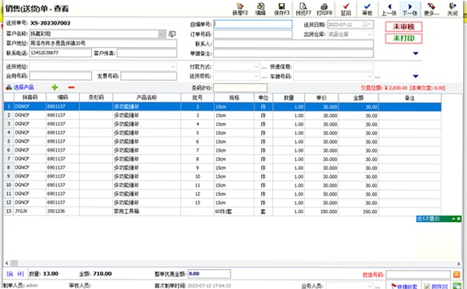Click the 单据备注 input field

293,53
